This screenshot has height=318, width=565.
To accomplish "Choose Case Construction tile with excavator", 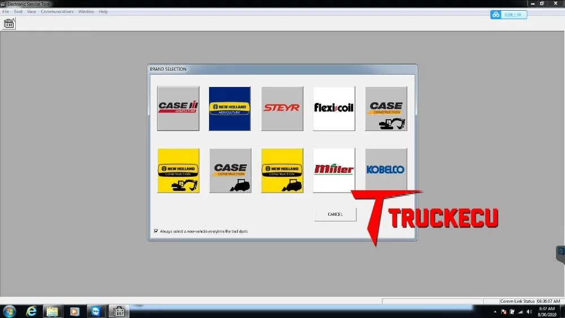I will point(386,108).
